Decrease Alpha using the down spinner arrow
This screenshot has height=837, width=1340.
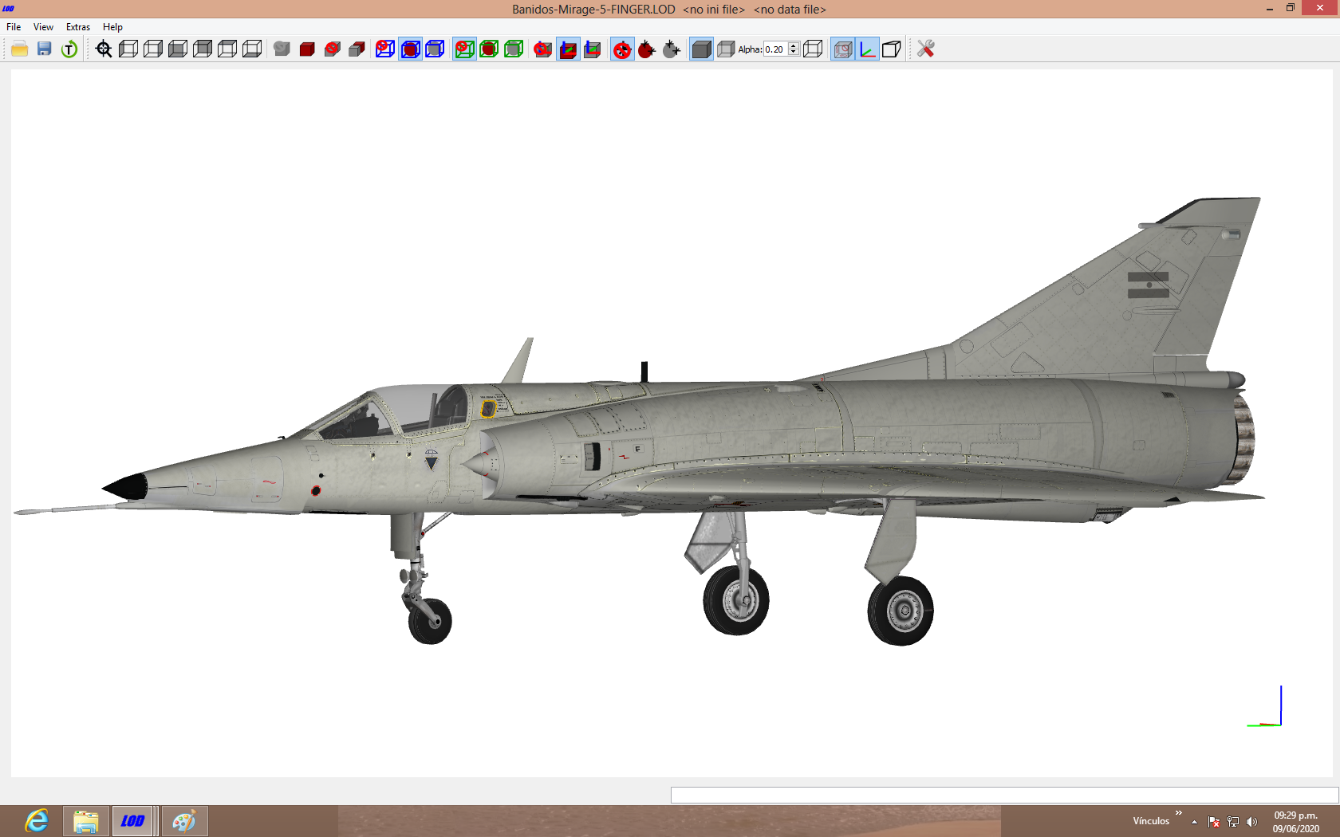794,53
